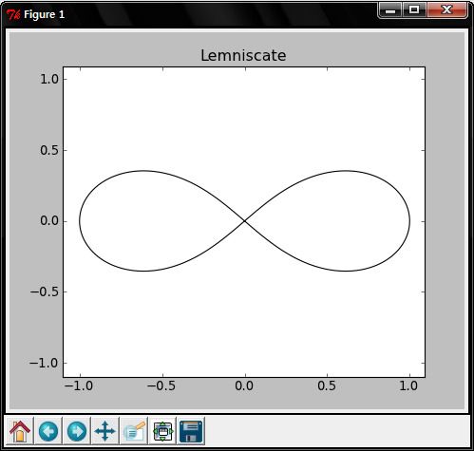Viewport: 474px width, 451px height.
Task: Click y-axis tick label −1.0
Action: pos(45,363)
